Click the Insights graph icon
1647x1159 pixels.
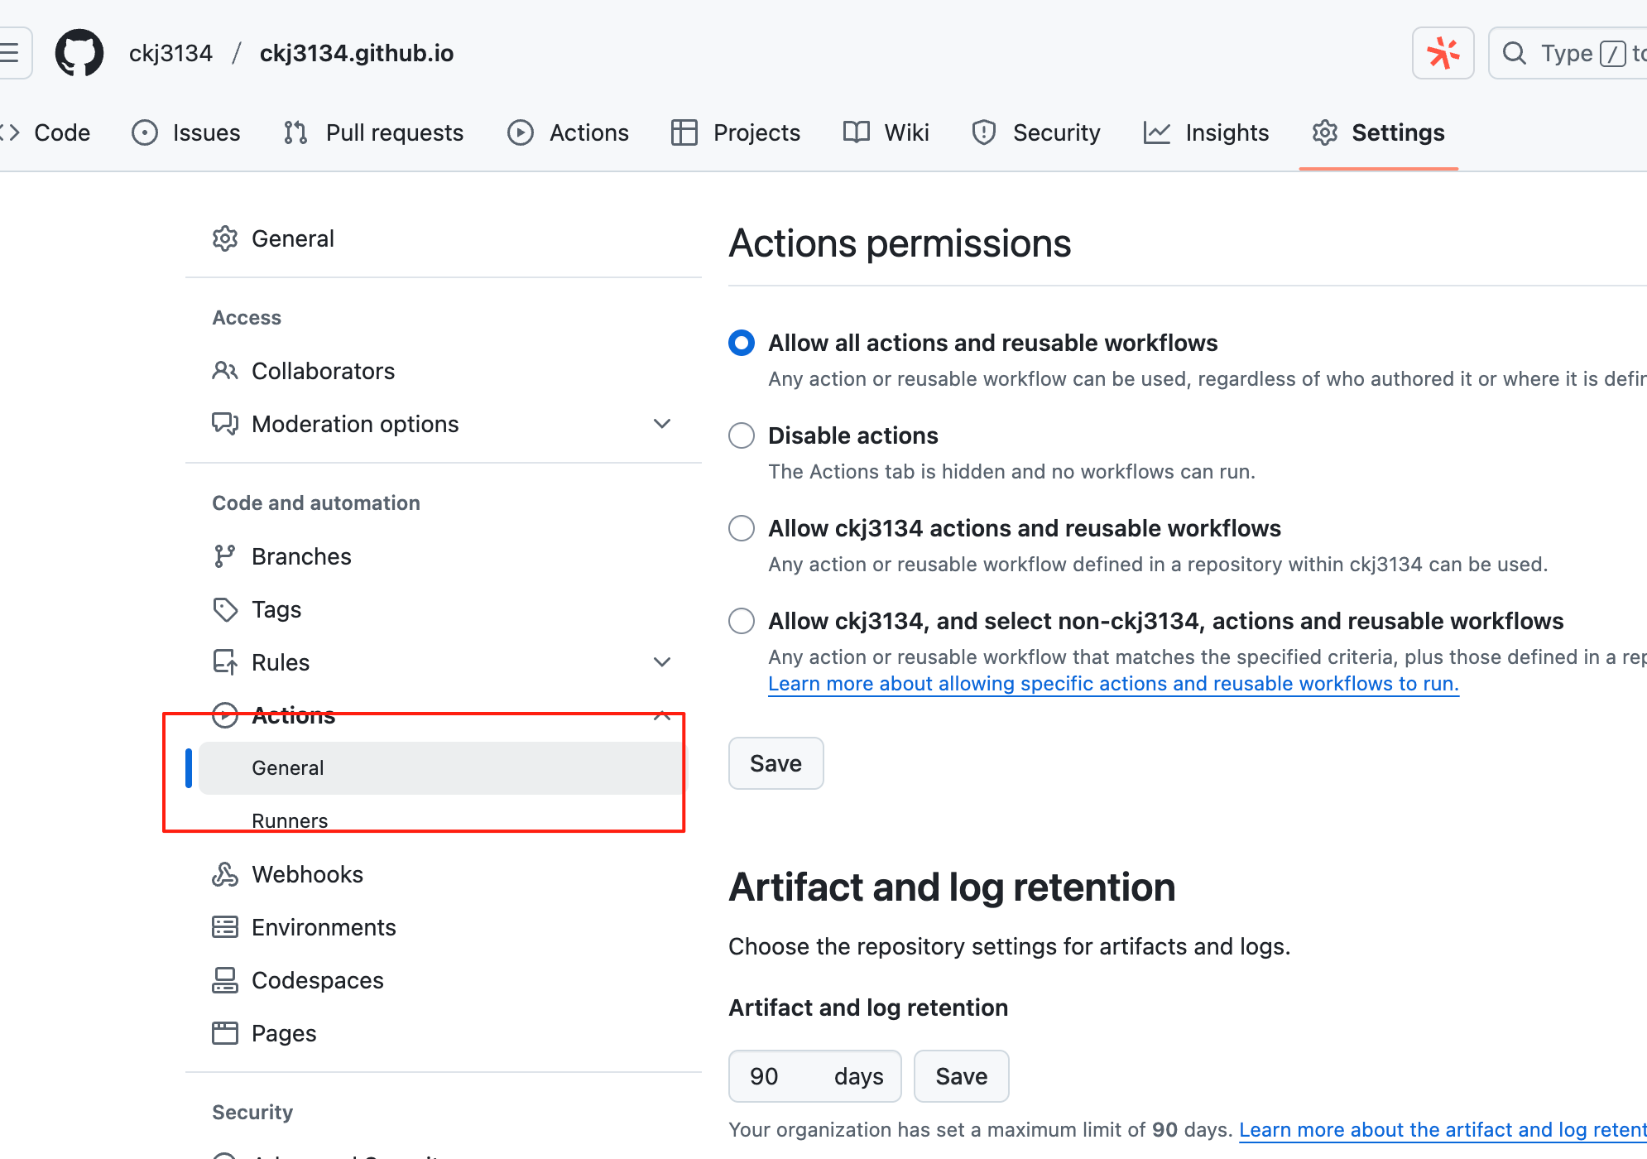click(x=1156, y=132)
